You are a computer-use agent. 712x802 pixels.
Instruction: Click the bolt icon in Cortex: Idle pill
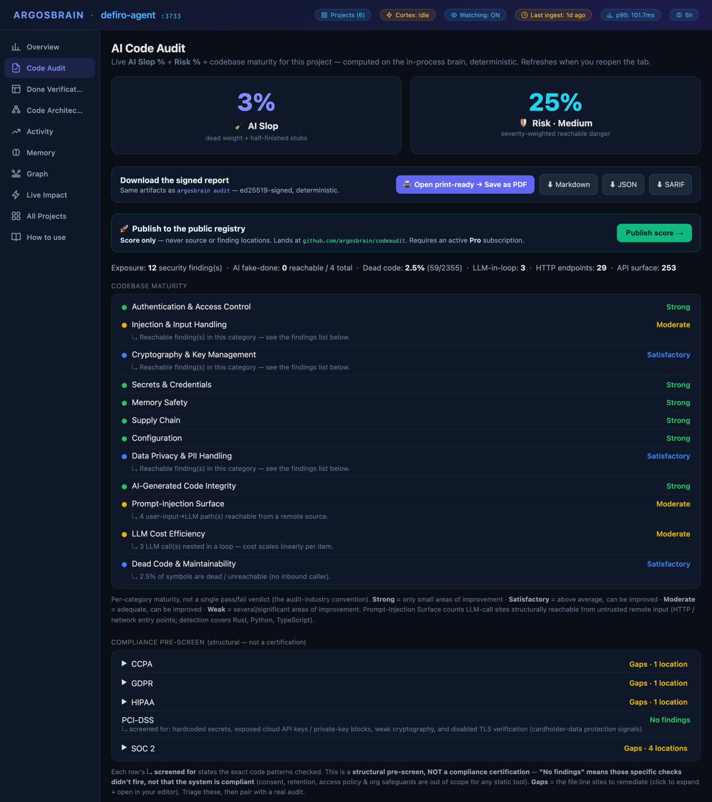[x=389, y=15]
